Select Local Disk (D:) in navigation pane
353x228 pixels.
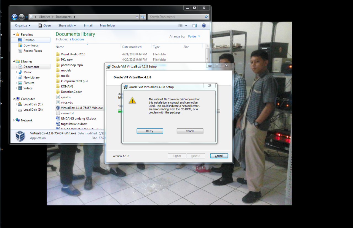coord(33,110)
